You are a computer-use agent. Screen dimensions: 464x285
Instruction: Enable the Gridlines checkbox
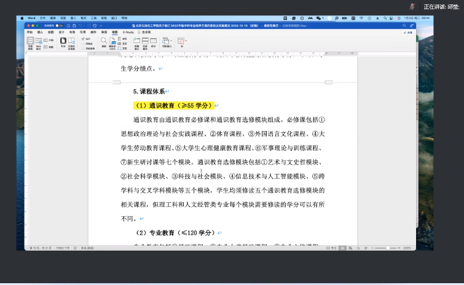(83, 43)
